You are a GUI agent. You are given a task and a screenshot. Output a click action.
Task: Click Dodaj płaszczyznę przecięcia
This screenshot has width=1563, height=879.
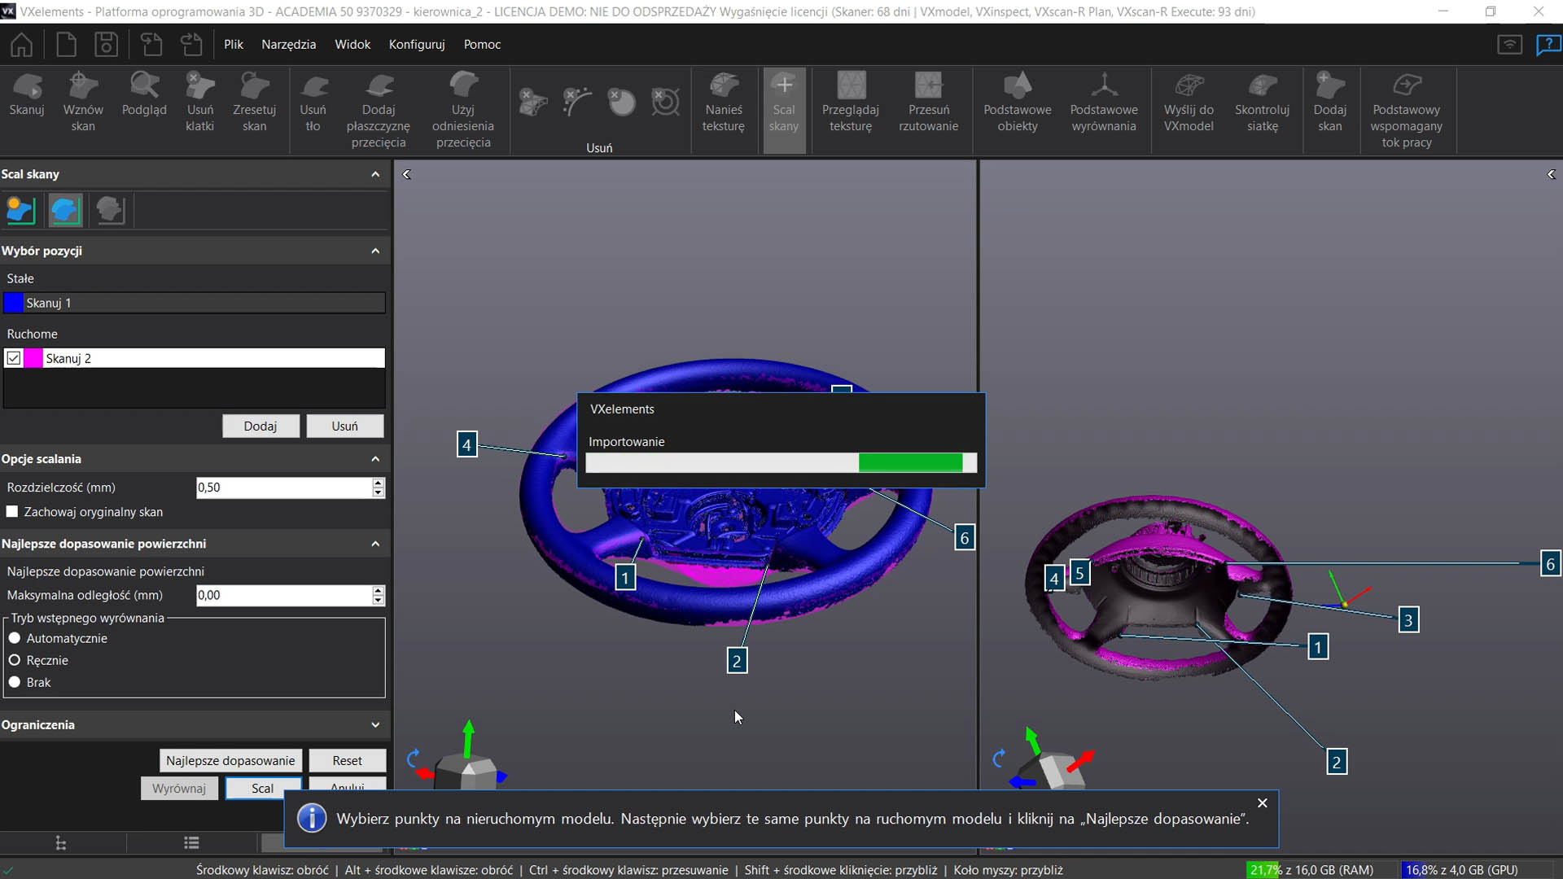379,111
